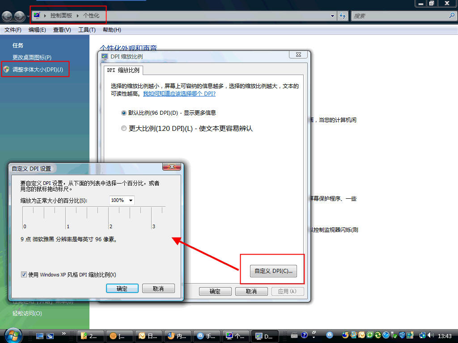The width and height of the screenshot is (458, 343).
Task: Open the 轻松访问(O) sidebar link
Action: (27, 313)
